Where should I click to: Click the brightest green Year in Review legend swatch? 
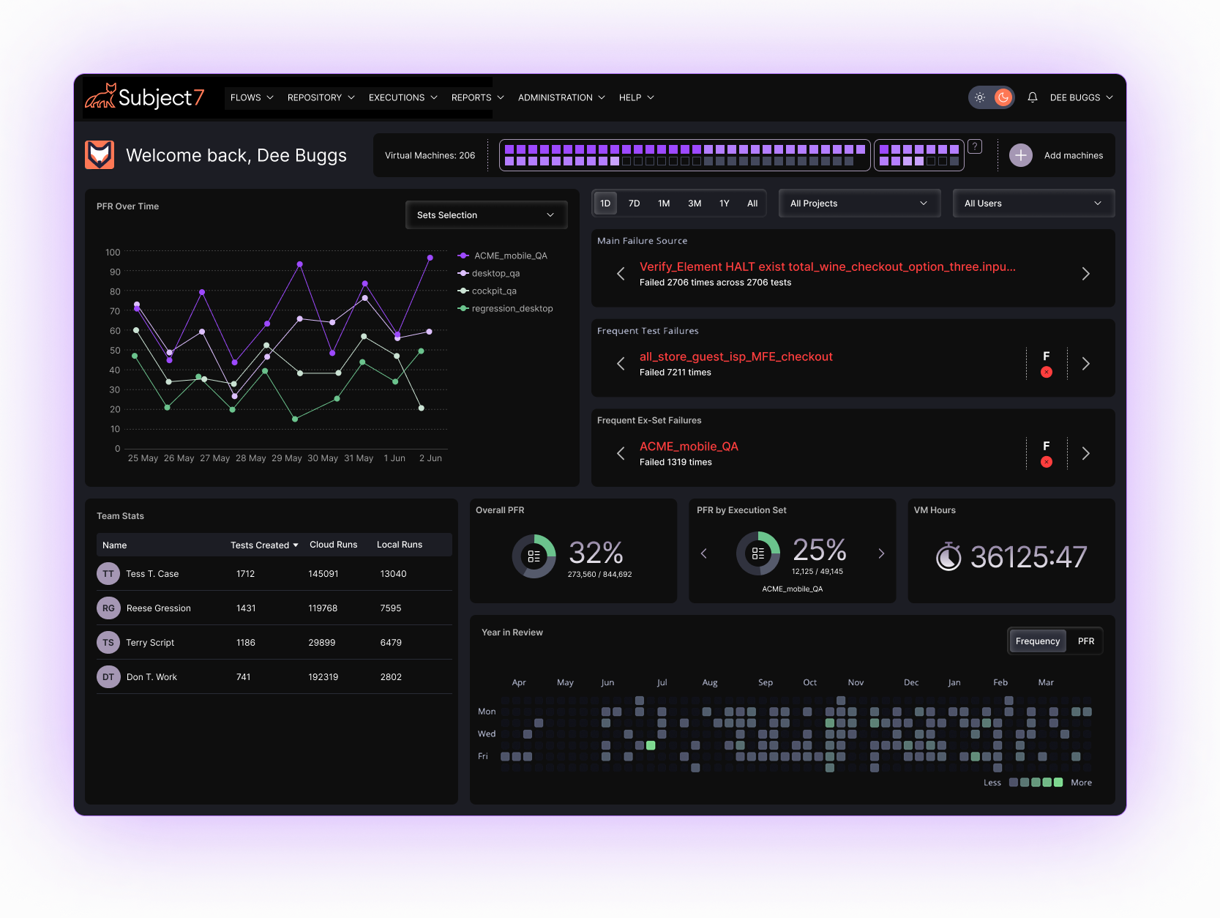click(x=1058, y=783)
